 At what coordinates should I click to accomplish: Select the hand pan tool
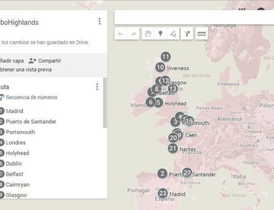tap(148, 33)
